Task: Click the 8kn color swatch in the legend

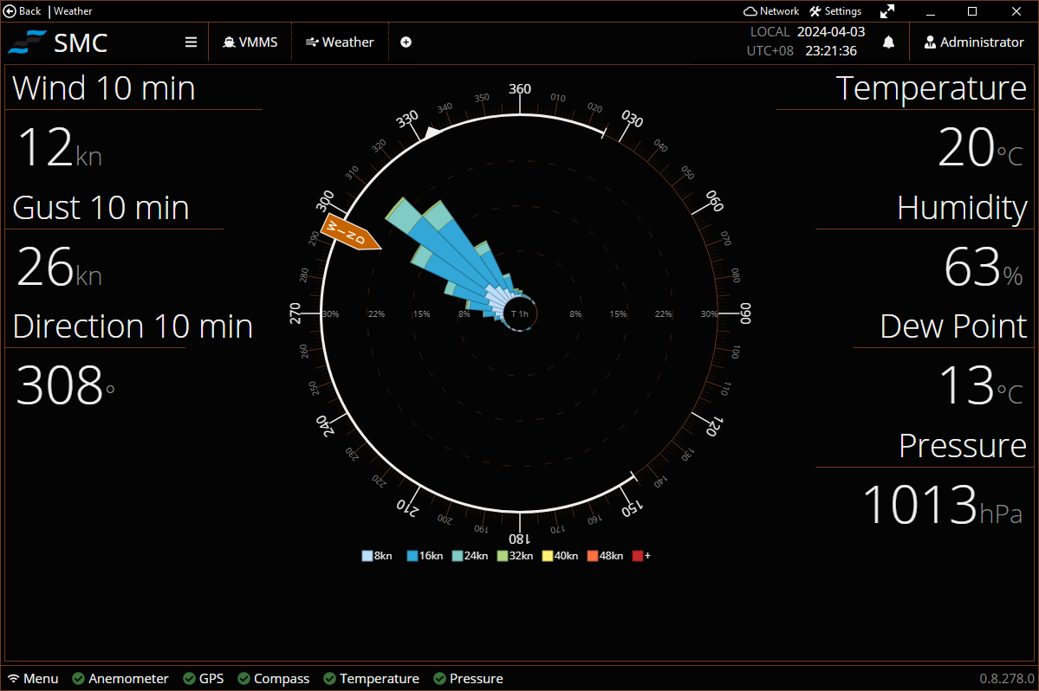Action: [x=368, y=555]
